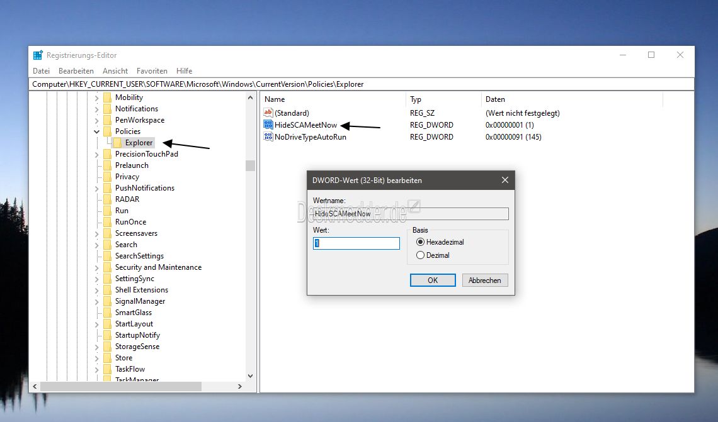718x422 pixels.
Task: Click the PushNotifications folder icon
Action: pyautogui.click(x=107, y=188)
